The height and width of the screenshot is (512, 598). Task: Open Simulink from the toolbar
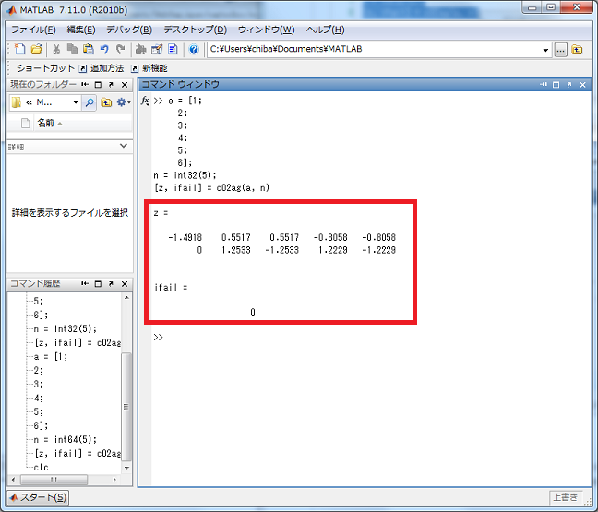(140, 49)
